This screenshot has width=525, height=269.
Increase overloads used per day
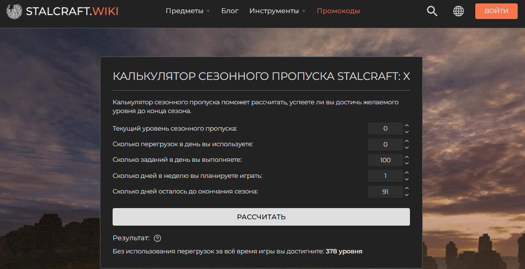[x=407, y=141]
